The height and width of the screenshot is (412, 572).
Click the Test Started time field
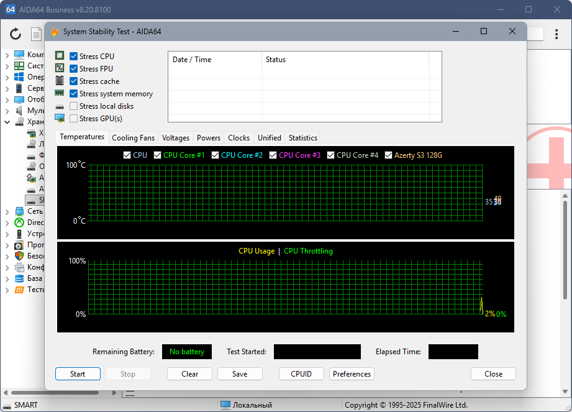(317, 352)
